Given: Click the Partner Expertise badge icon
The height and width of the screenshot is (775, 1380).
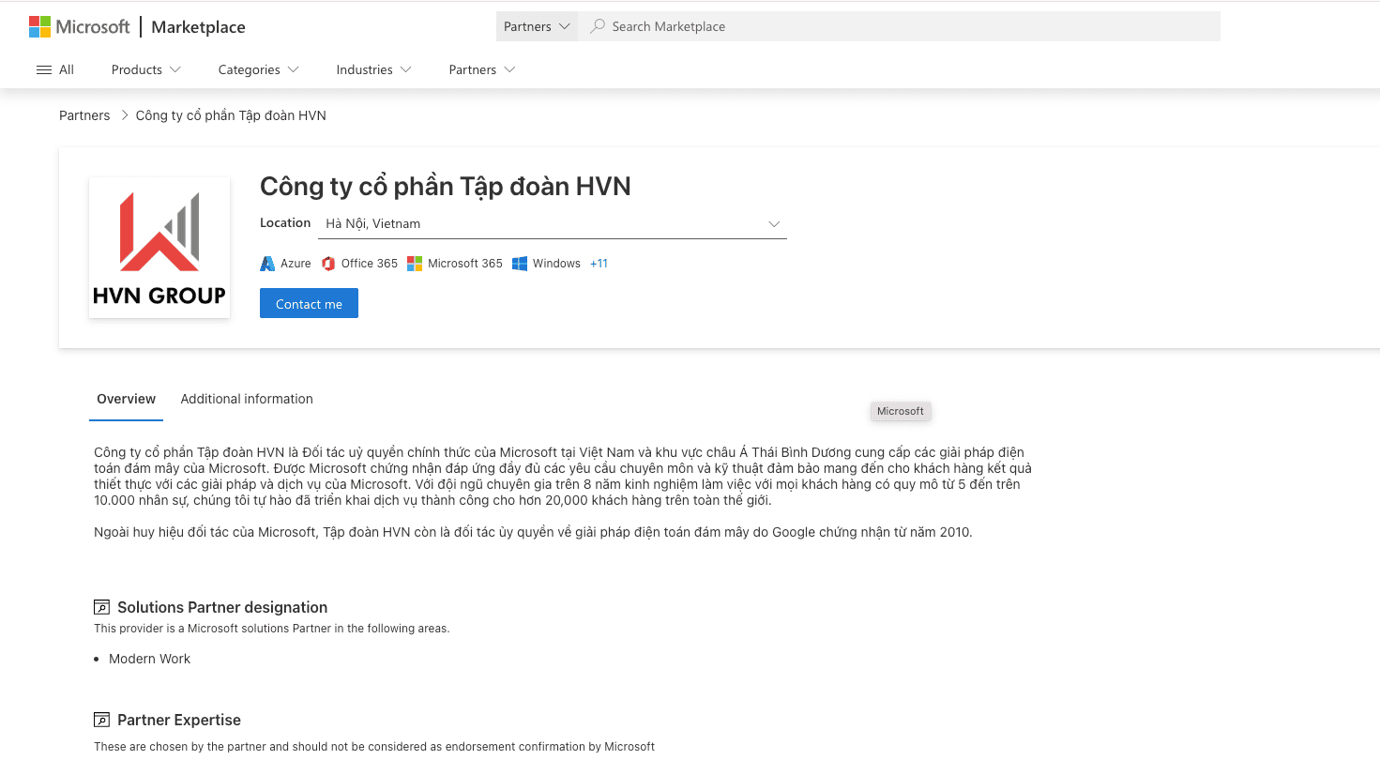Looking at the screenshot, I should coord(100,718).
